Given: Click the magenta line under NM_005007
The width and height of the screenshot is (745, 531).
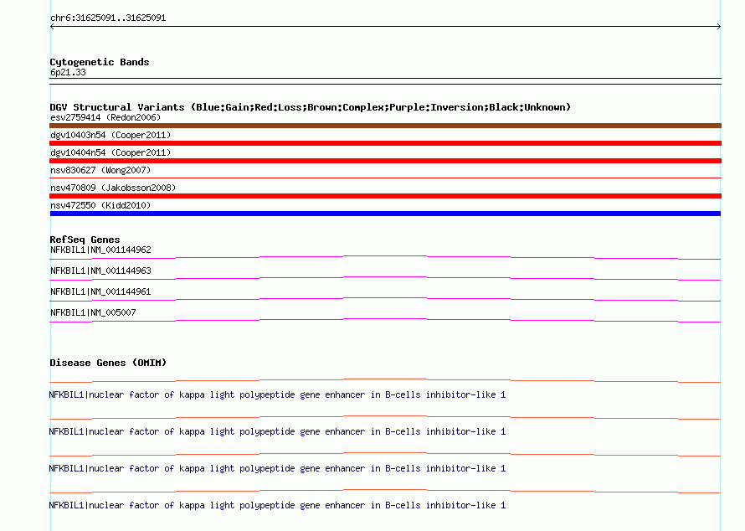Looking at the screenshot, I should click(385, 321).
